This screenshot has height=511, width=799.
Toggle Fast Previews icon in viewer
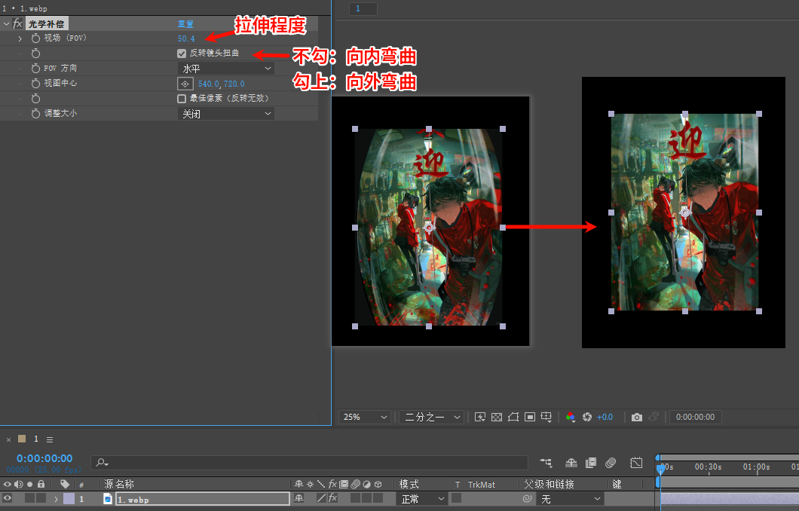click(480, 417)
